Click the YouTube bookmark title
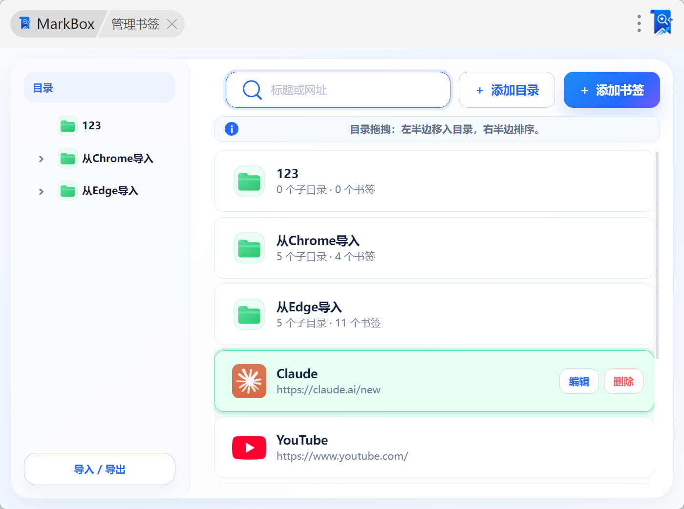Viewport: 684px width, 509px height. [x=302, y=440]
